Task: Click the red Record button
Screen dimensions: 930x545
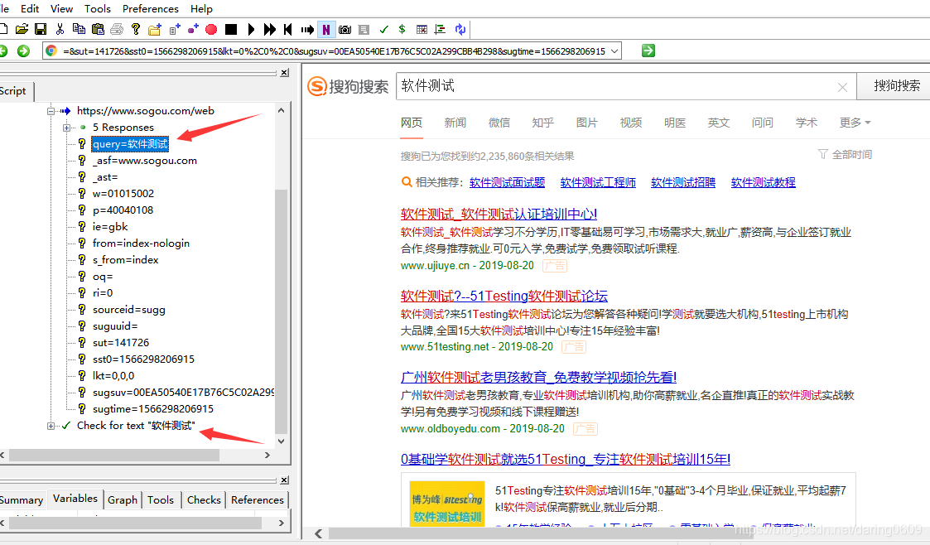Action: [211, 29]
